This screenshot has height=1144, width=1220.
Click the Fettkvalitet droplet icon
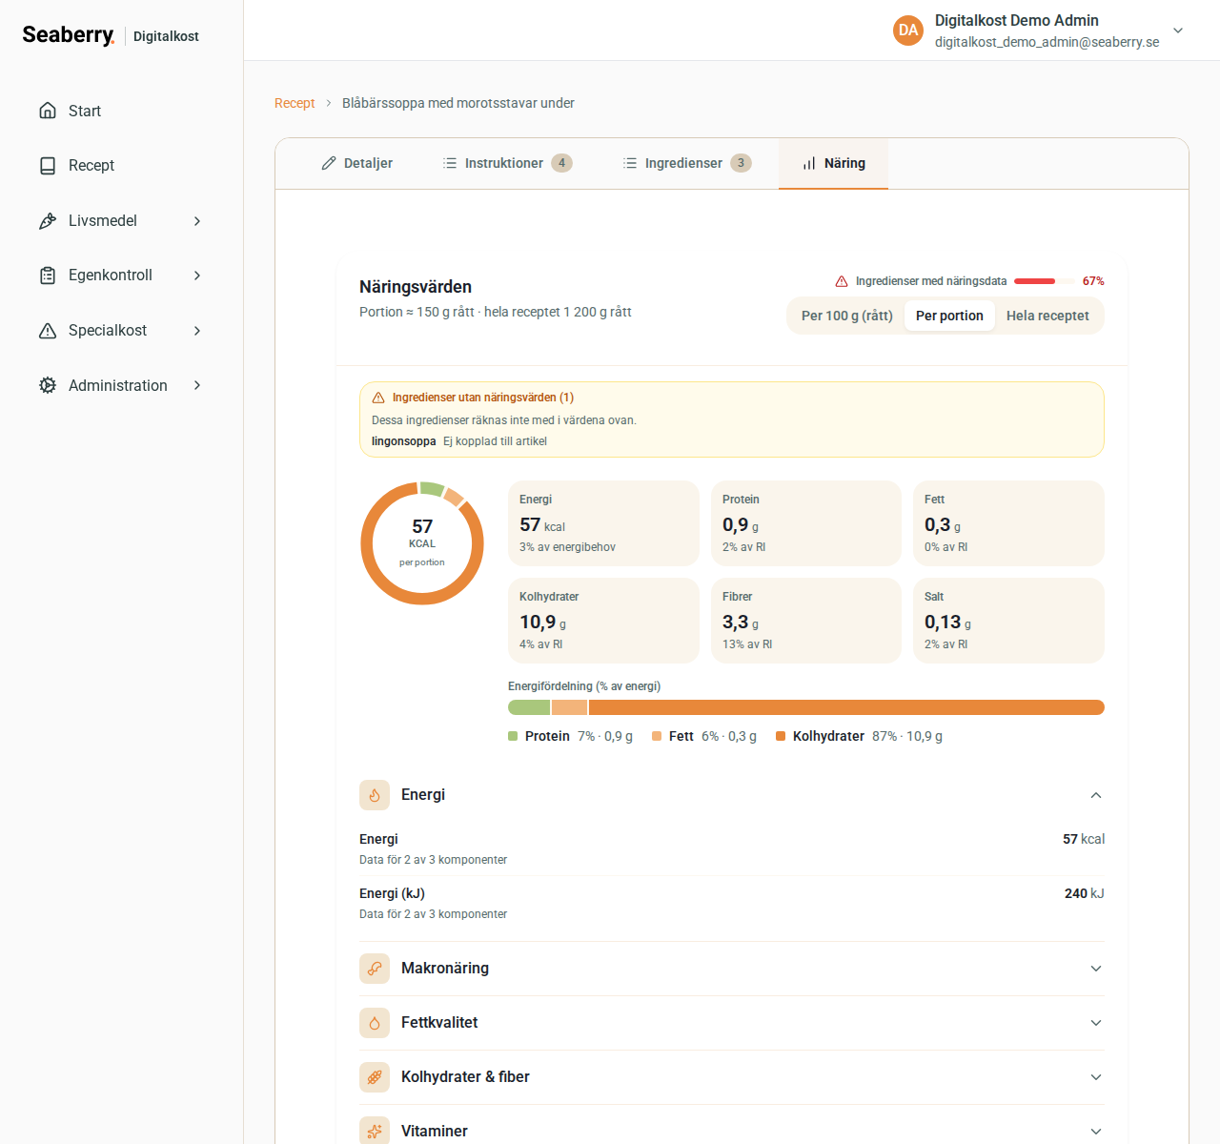click(375, 1023)
